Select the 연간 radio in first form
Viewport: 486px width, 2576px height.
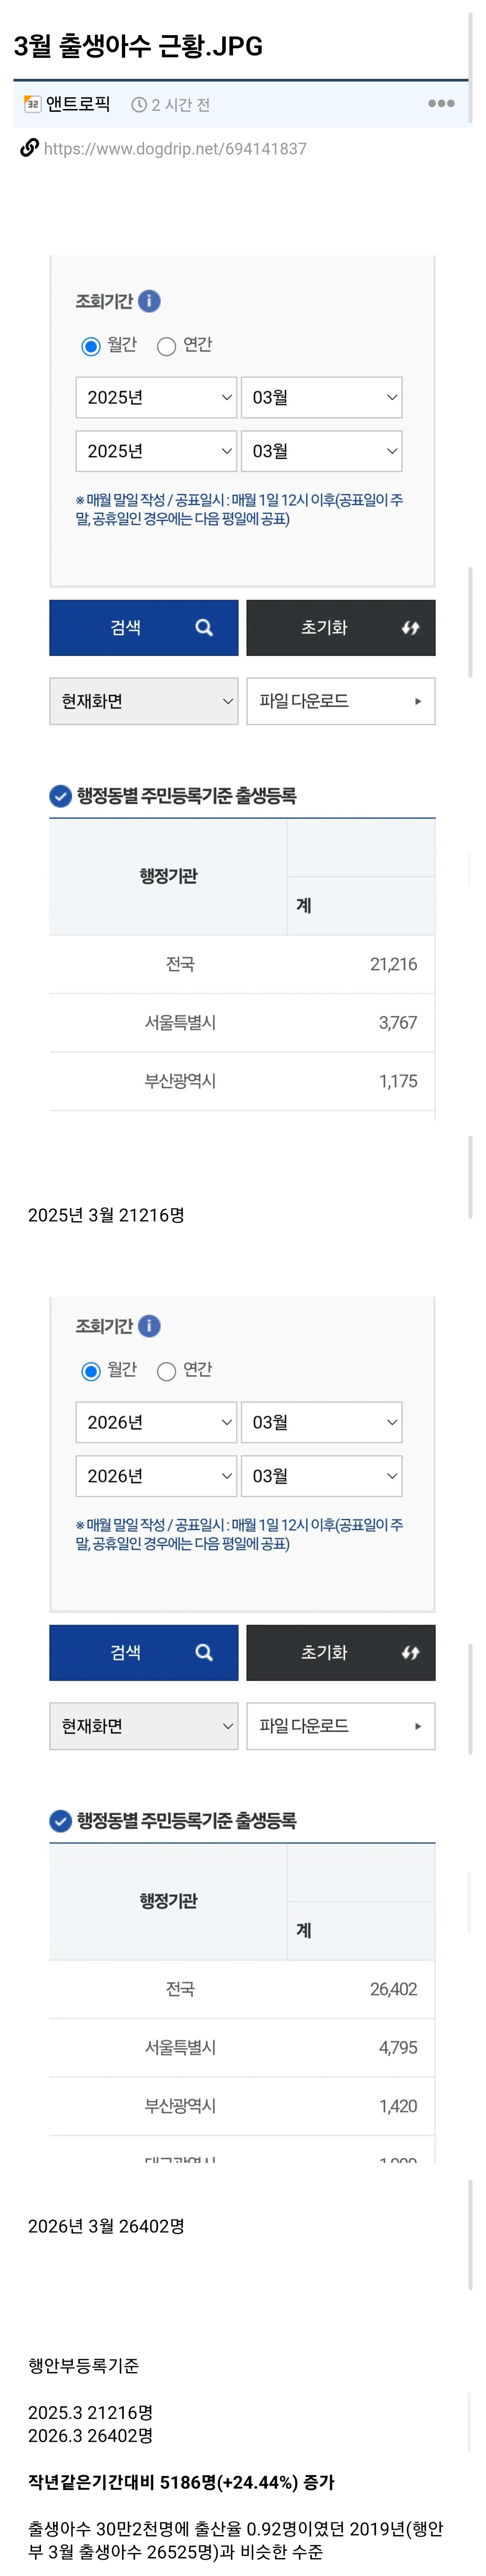coord(167,346)
